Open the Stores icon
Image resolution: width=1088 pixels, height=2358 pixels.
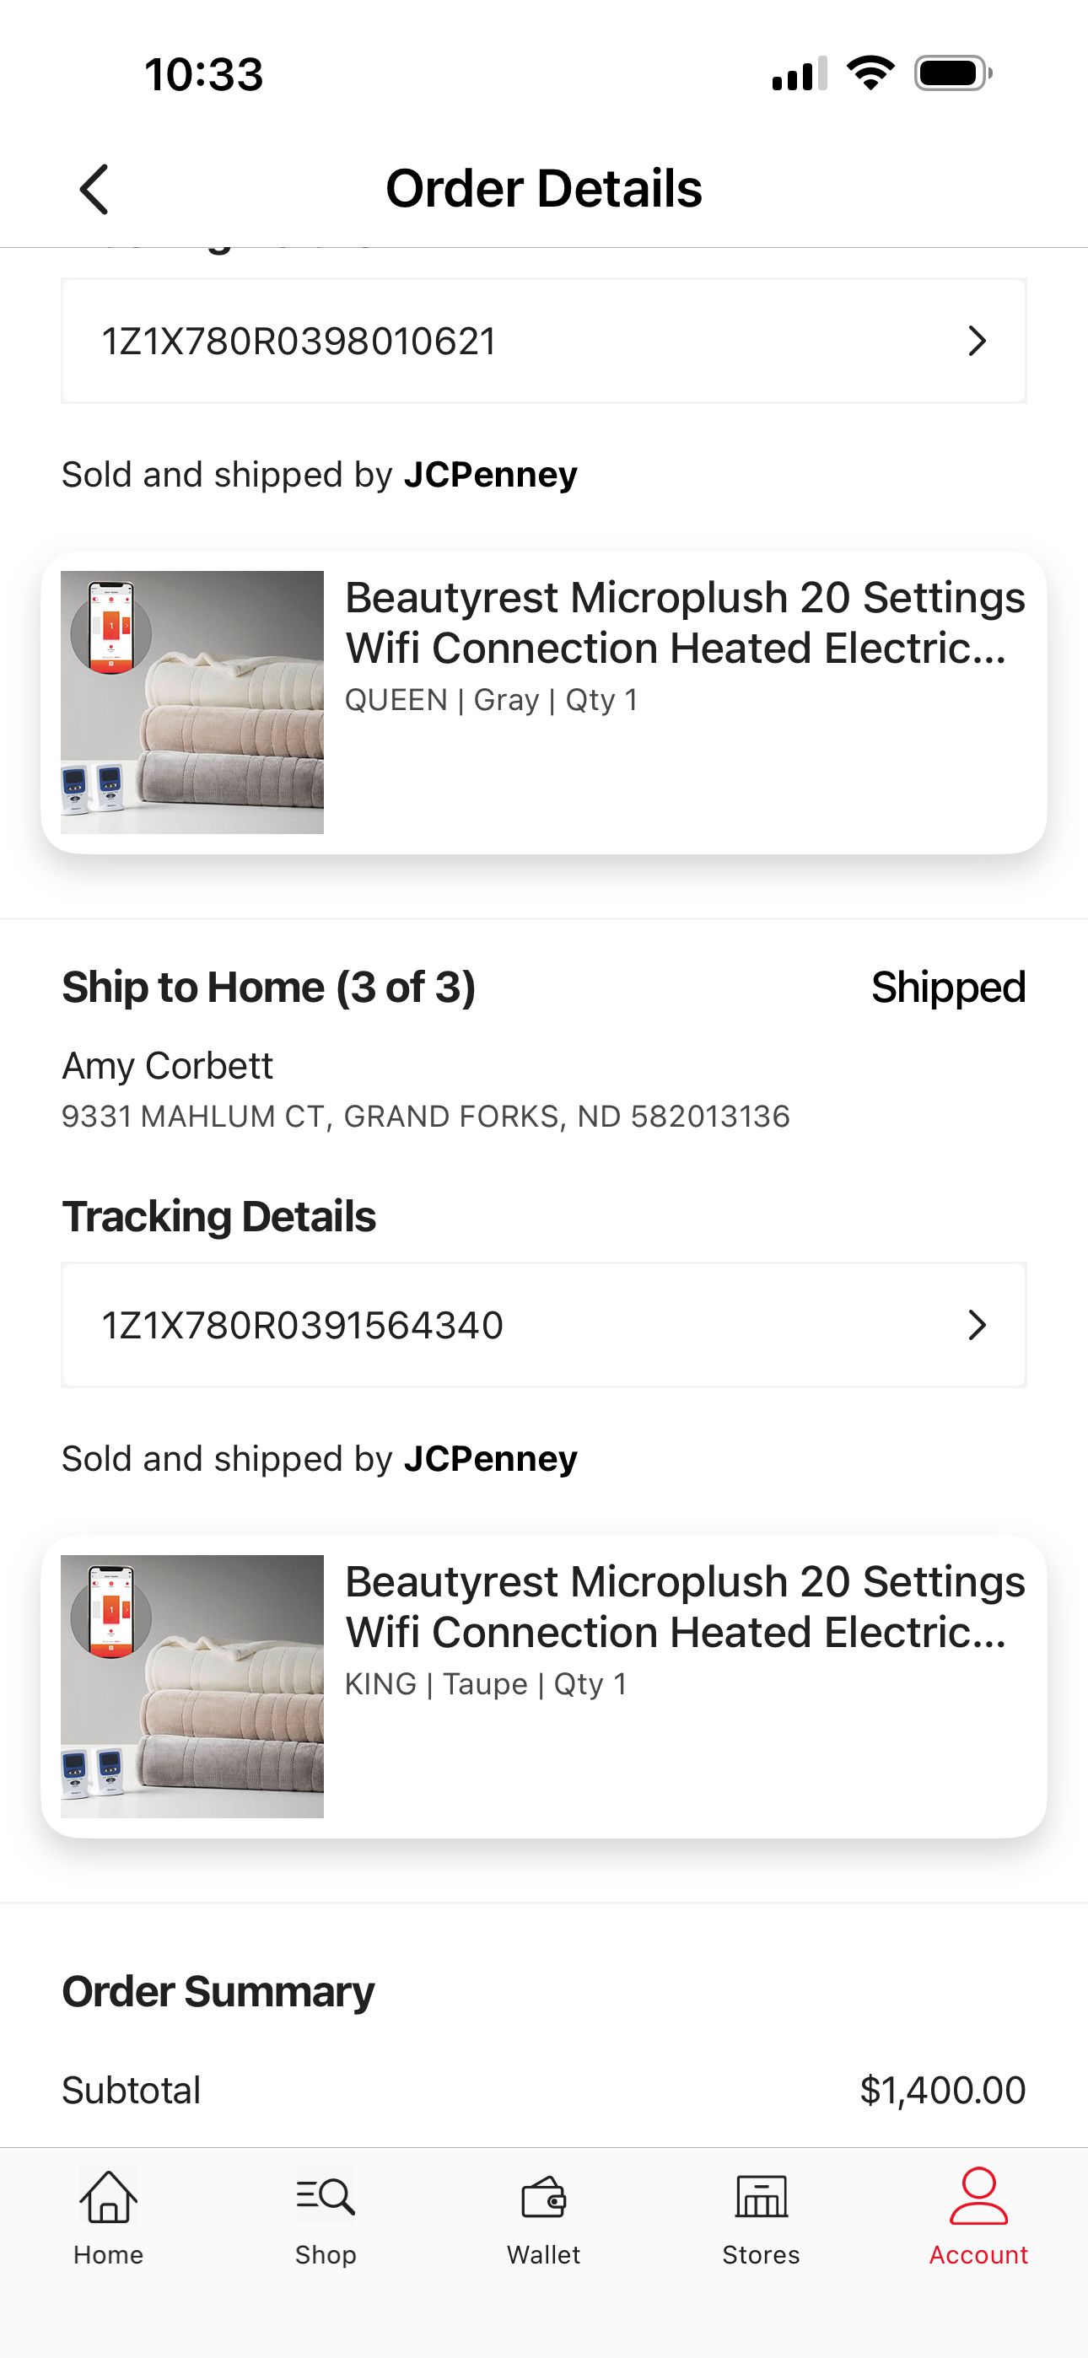click(x=761, y=2196)
